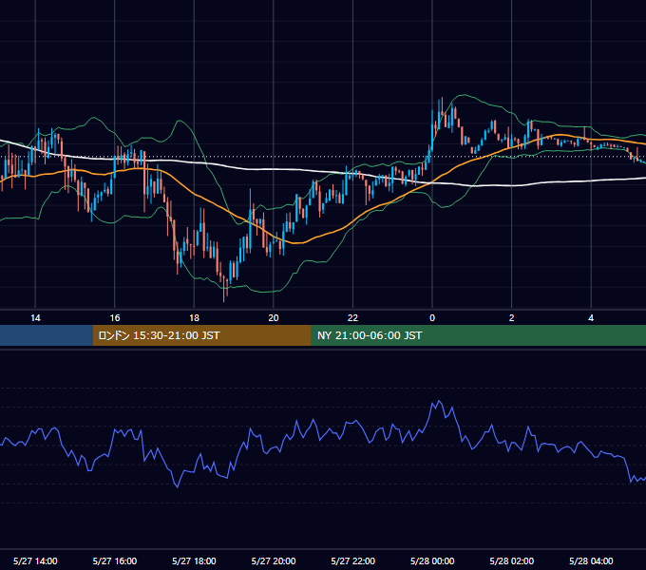Click the 5/27 22:00 date label
This screenshot has width=646, height=570.
tap(353, 560)
